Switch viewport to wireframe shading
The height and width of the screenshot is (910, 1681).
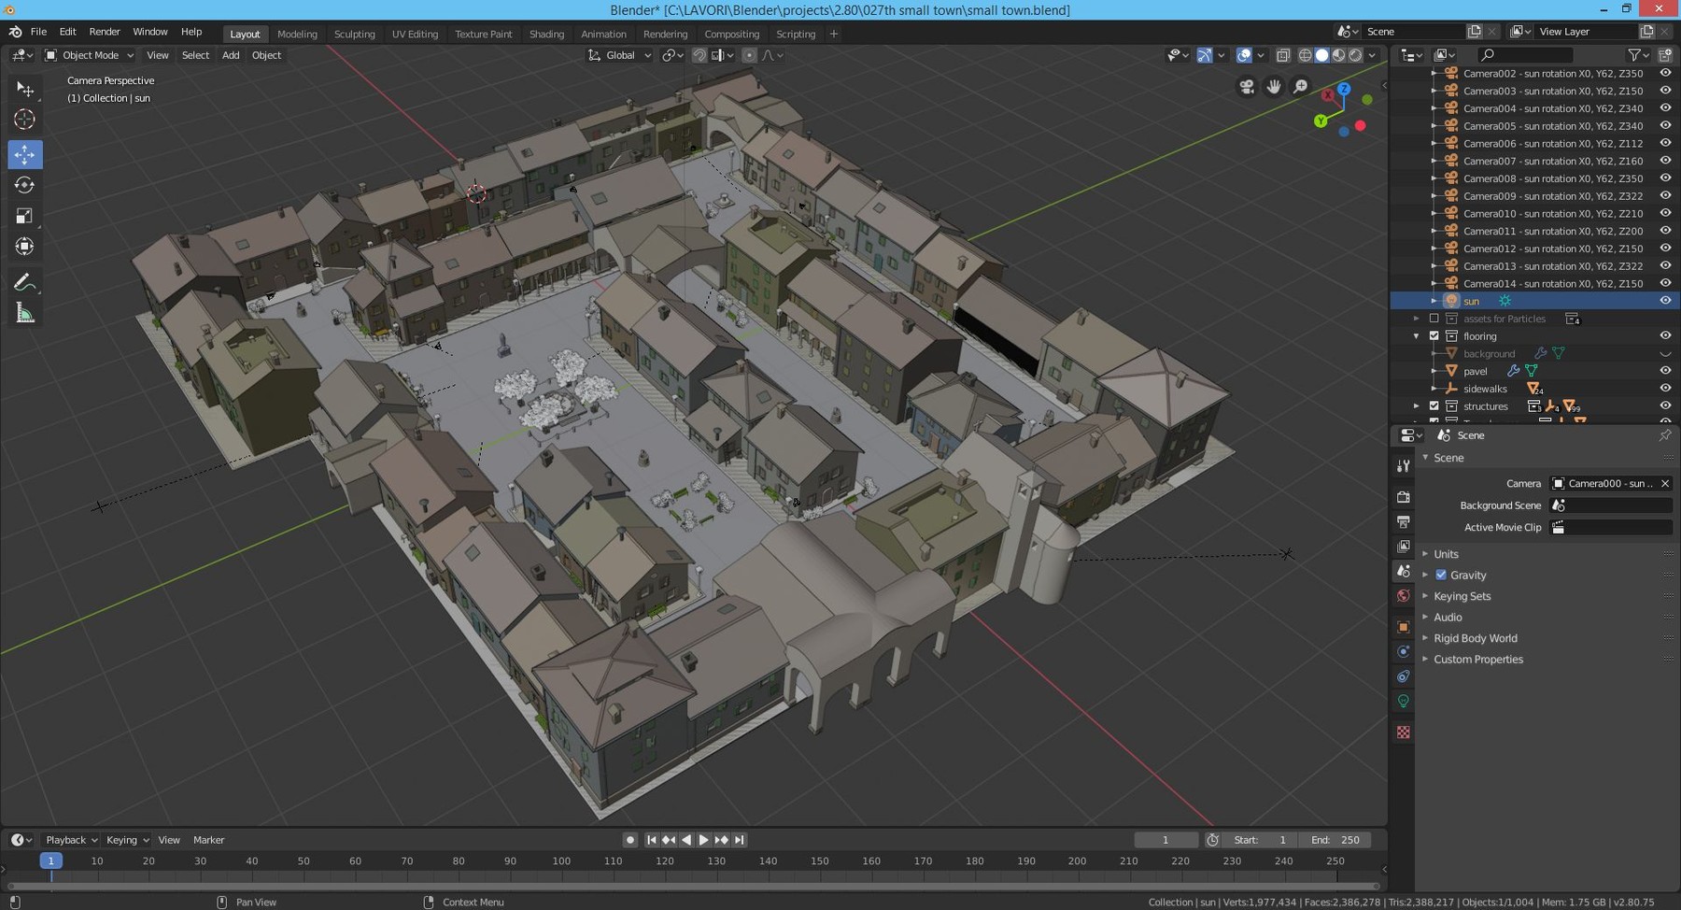point(1305,55)
